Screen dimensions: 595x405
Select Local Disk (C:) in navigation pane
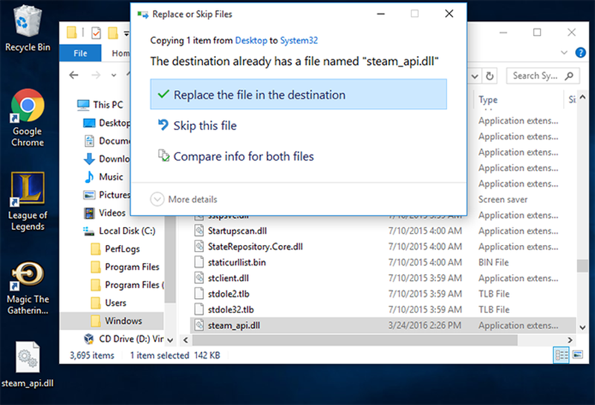coord(119,231)
